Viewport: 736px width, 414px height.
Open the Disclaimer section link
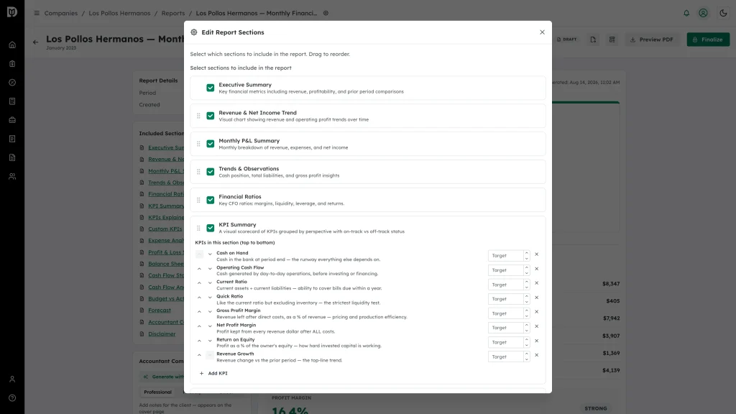click(162, 333)
